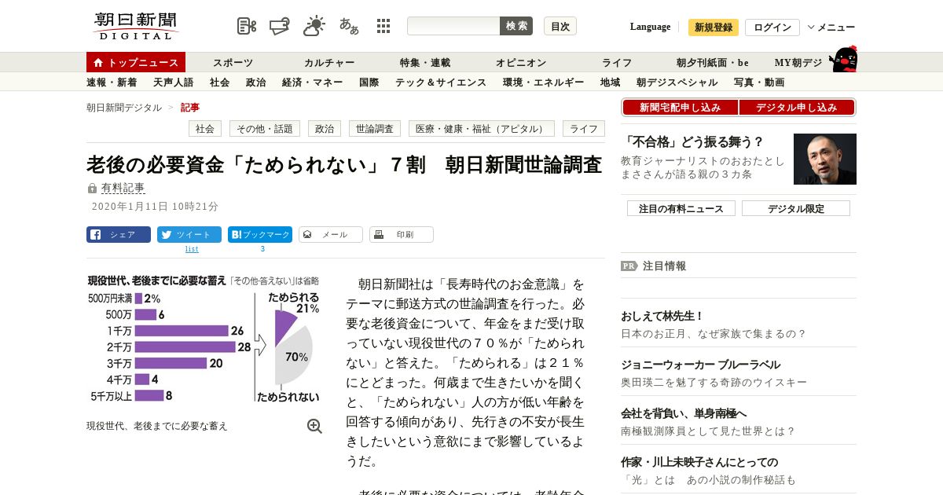Open the おしえて林先生！ link
Image resolution: width=943 pixels, height=495 pixels.
point(662,316)
